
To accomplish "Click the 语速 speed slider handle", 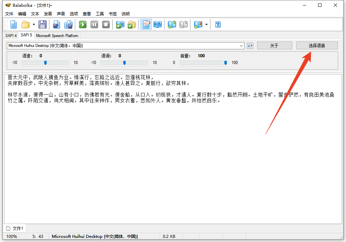I will click(x=45, y=63).
